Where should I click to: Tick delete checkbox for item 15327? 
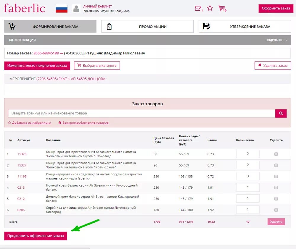[x=276, y=165]
